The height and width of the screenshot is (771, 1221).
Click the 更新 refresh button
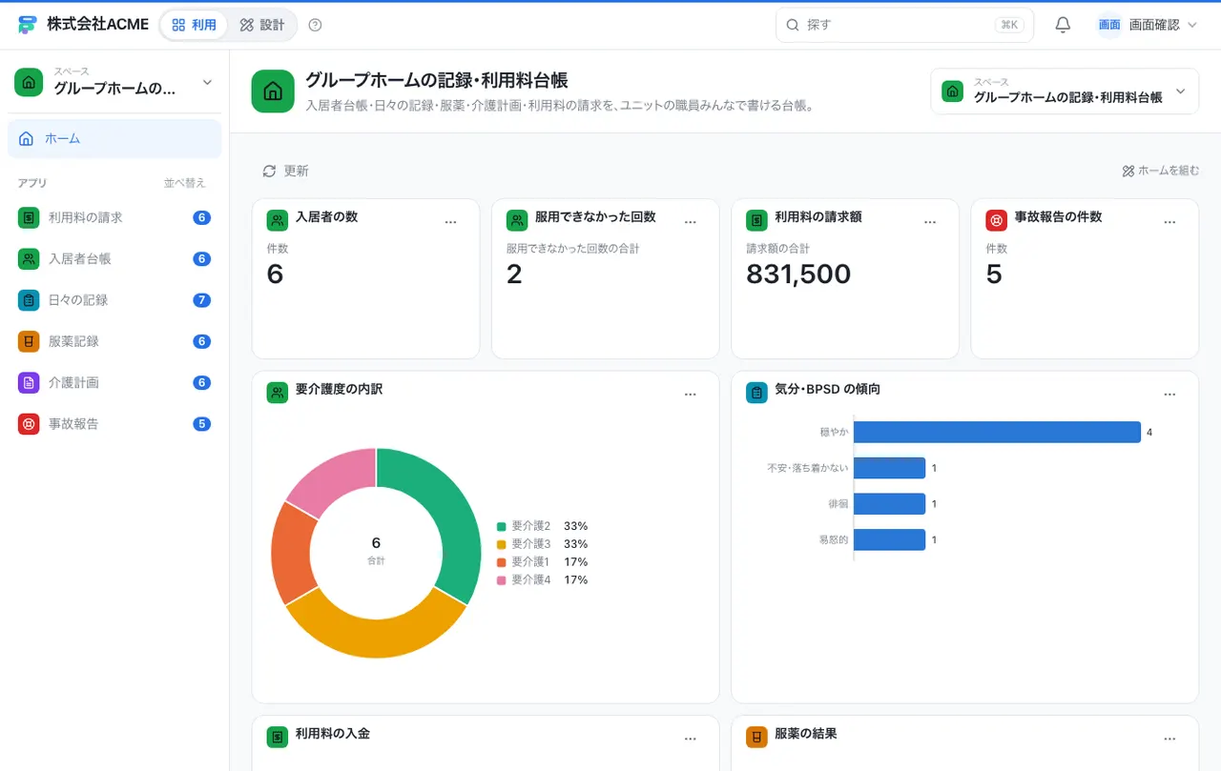click(x=285, y=171)
